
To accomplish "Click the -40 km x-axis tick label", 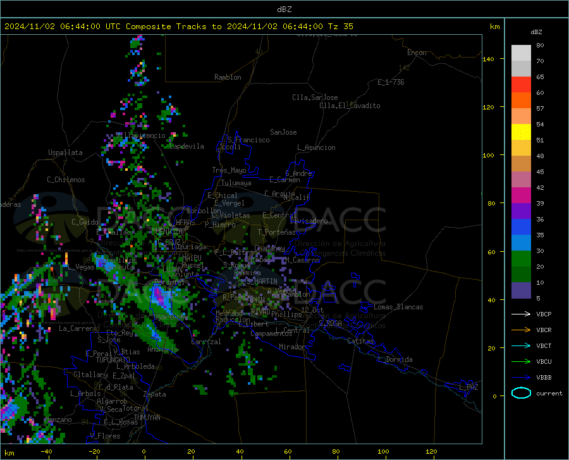I will coord(46,451).
